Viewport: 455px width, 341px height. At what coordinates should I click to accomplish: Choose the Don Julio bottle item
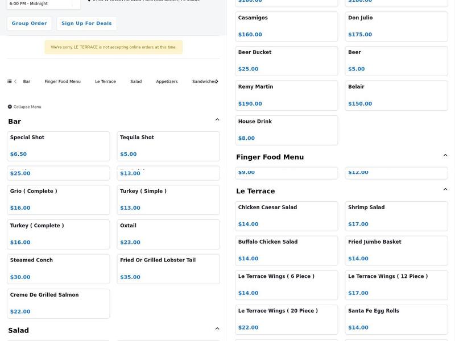click(396, 26)
